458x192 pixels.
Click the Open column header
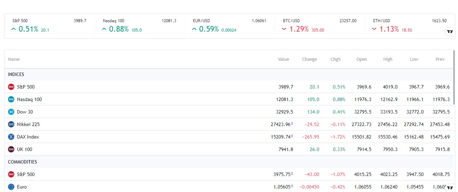click(362, 59)
